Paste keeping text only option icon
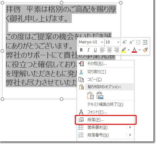Image resolution: width=156 pixels, height=144 pixels. [x=90, y=95]
